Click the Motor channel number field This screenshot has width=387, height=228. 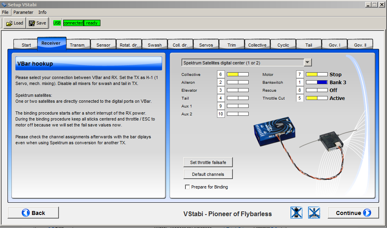click(x=300, y=74)
